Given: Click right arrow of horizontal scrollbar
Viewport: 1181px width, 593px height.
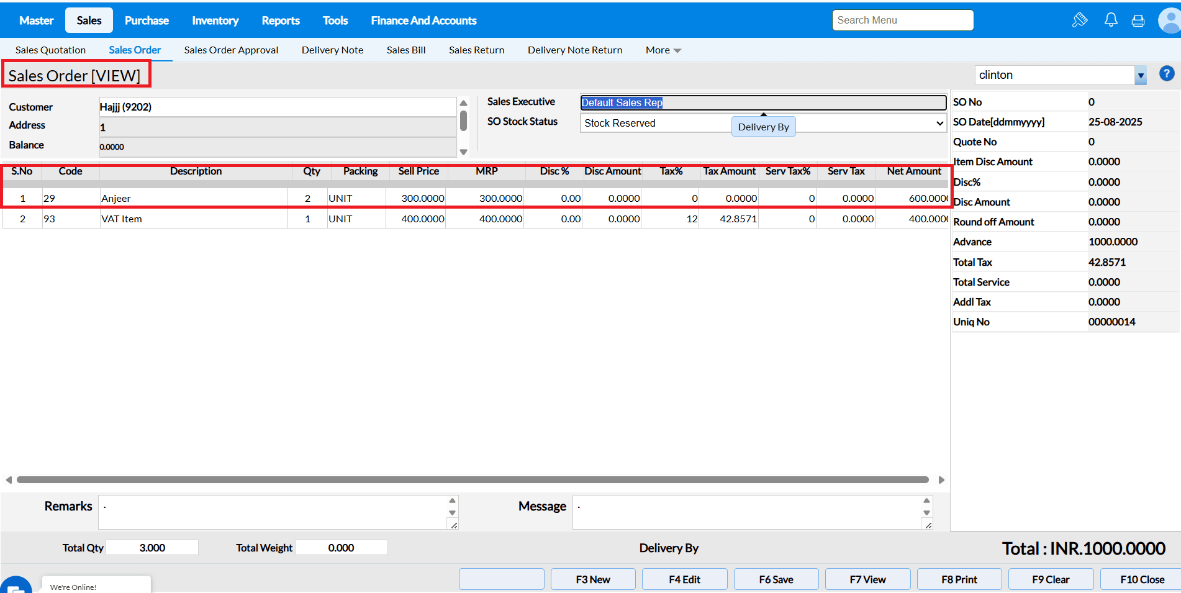Looking at the screenshot, I should [x=941, y=480].
